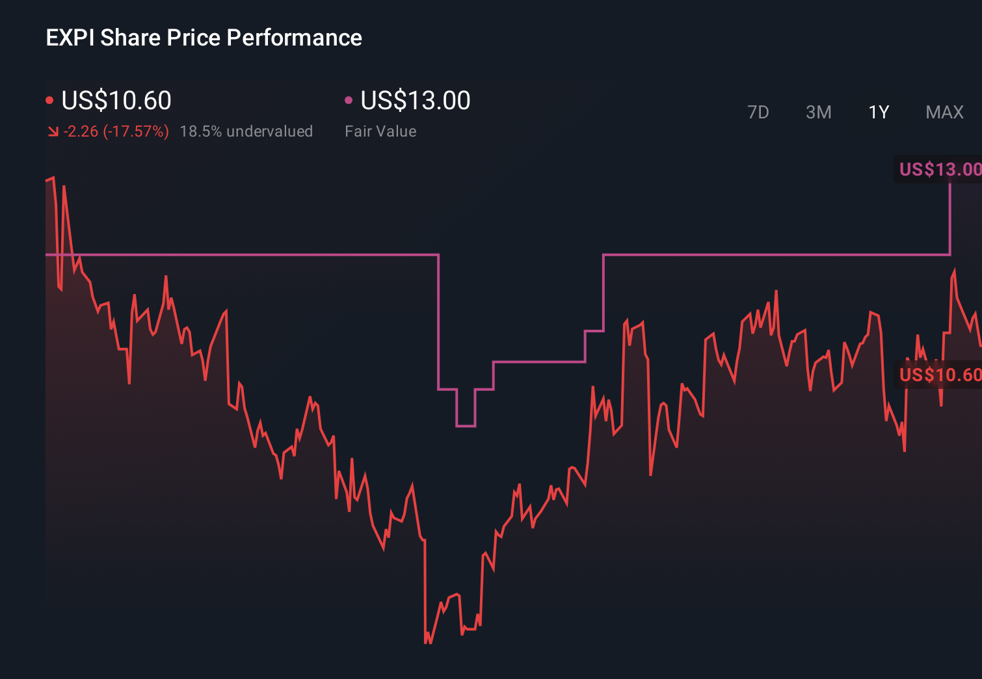Image resolution: width=982 pixels, height=679 pixels.
Task: Toggle the Fair Value series visibility
Action: (349, 100)
